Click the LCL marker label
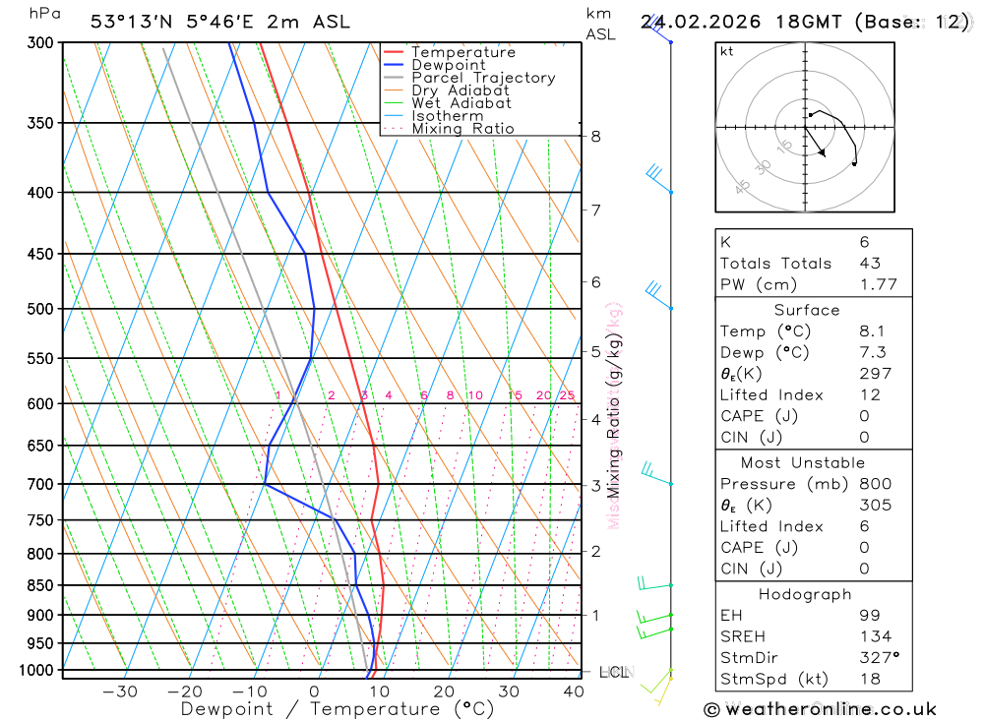The image size is (984, 721). tap(613, 672)
